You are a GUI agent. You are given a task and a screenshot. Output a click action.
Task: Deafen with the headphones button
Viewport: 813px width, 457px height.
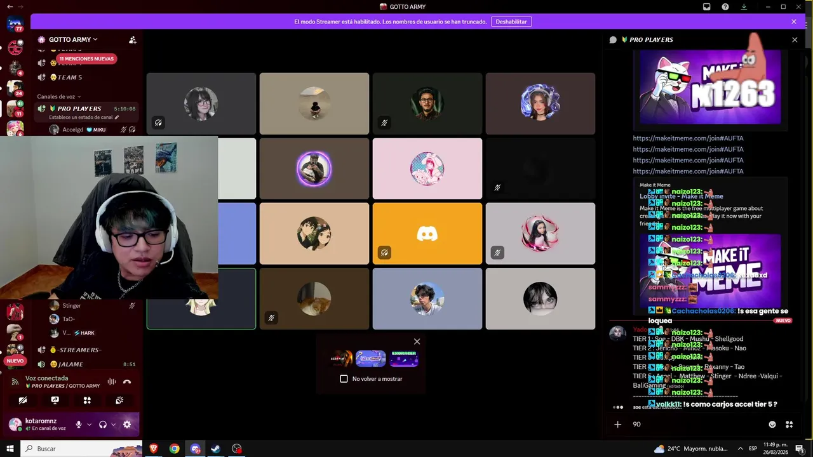pos(103,425)
